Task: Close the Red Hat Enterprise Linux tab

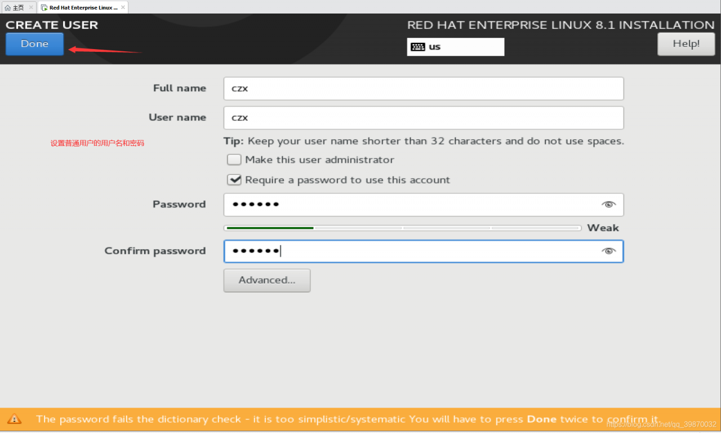Action: coord(123,7)
